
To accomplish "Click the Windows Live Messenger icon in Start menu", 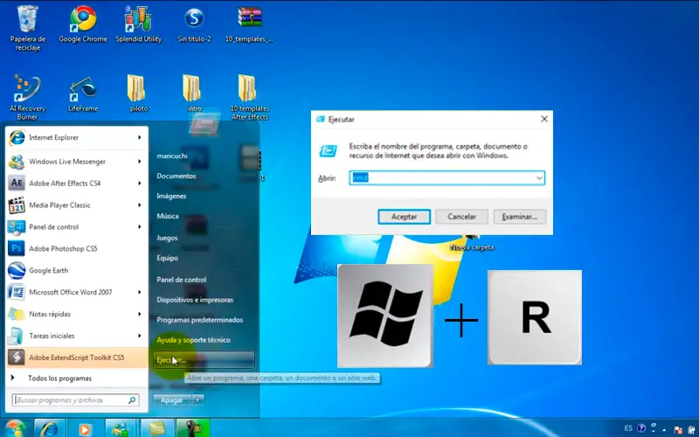I will (x=17, y=162).
